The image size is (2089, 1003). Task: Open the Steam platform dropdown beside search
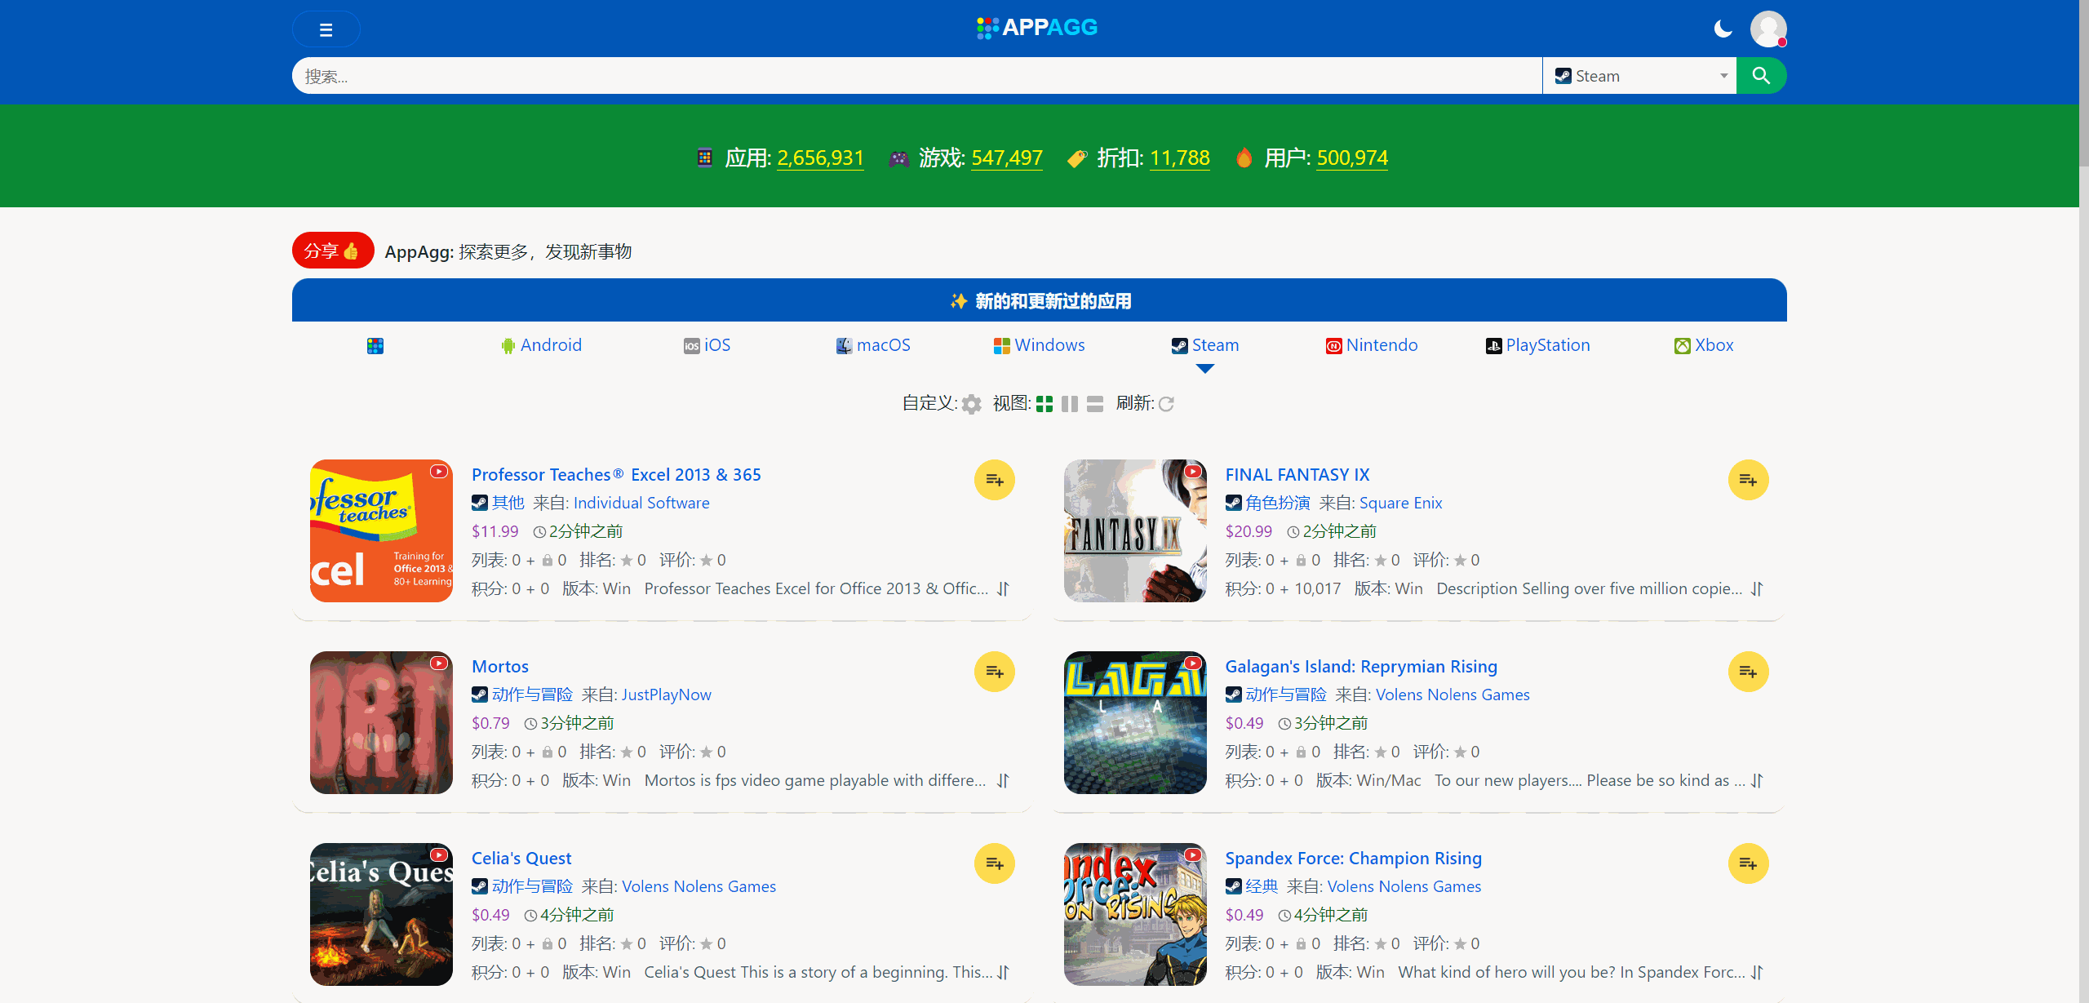pos(1639,75)
